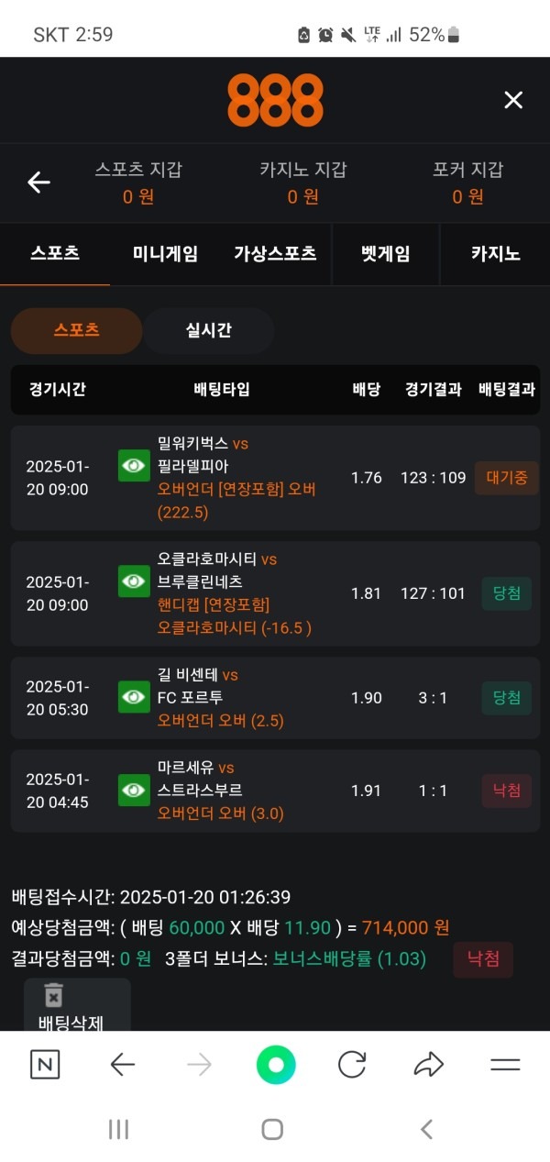Select the 스포츠 filter pill
Image resolution: width=550 pixels, height=1162 pixels.
(76, 330)
